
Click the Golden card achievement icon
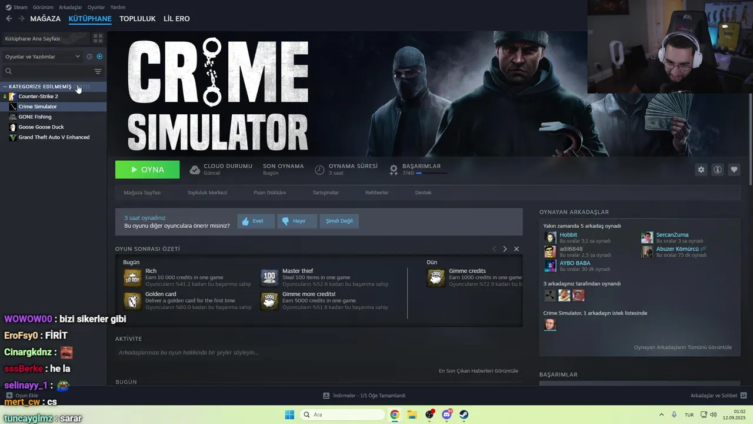tap(132, 301)
